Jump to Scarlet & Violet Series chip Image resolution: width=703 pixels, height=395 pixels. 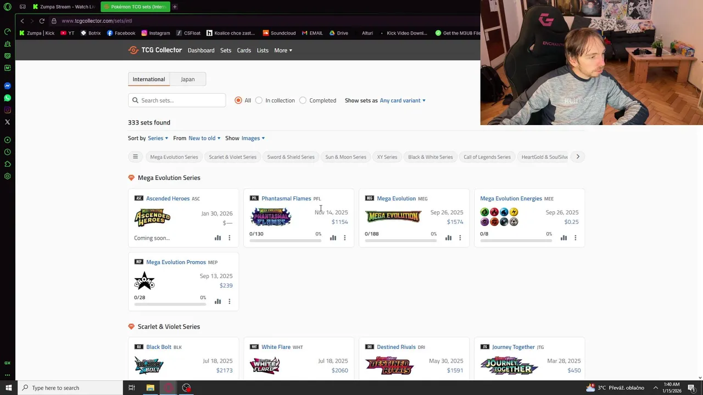[x=233, y=157]
